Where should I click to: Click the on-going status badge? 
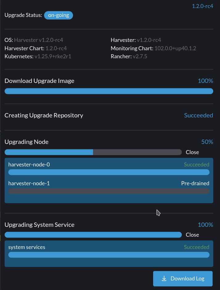tap(58, 15)
